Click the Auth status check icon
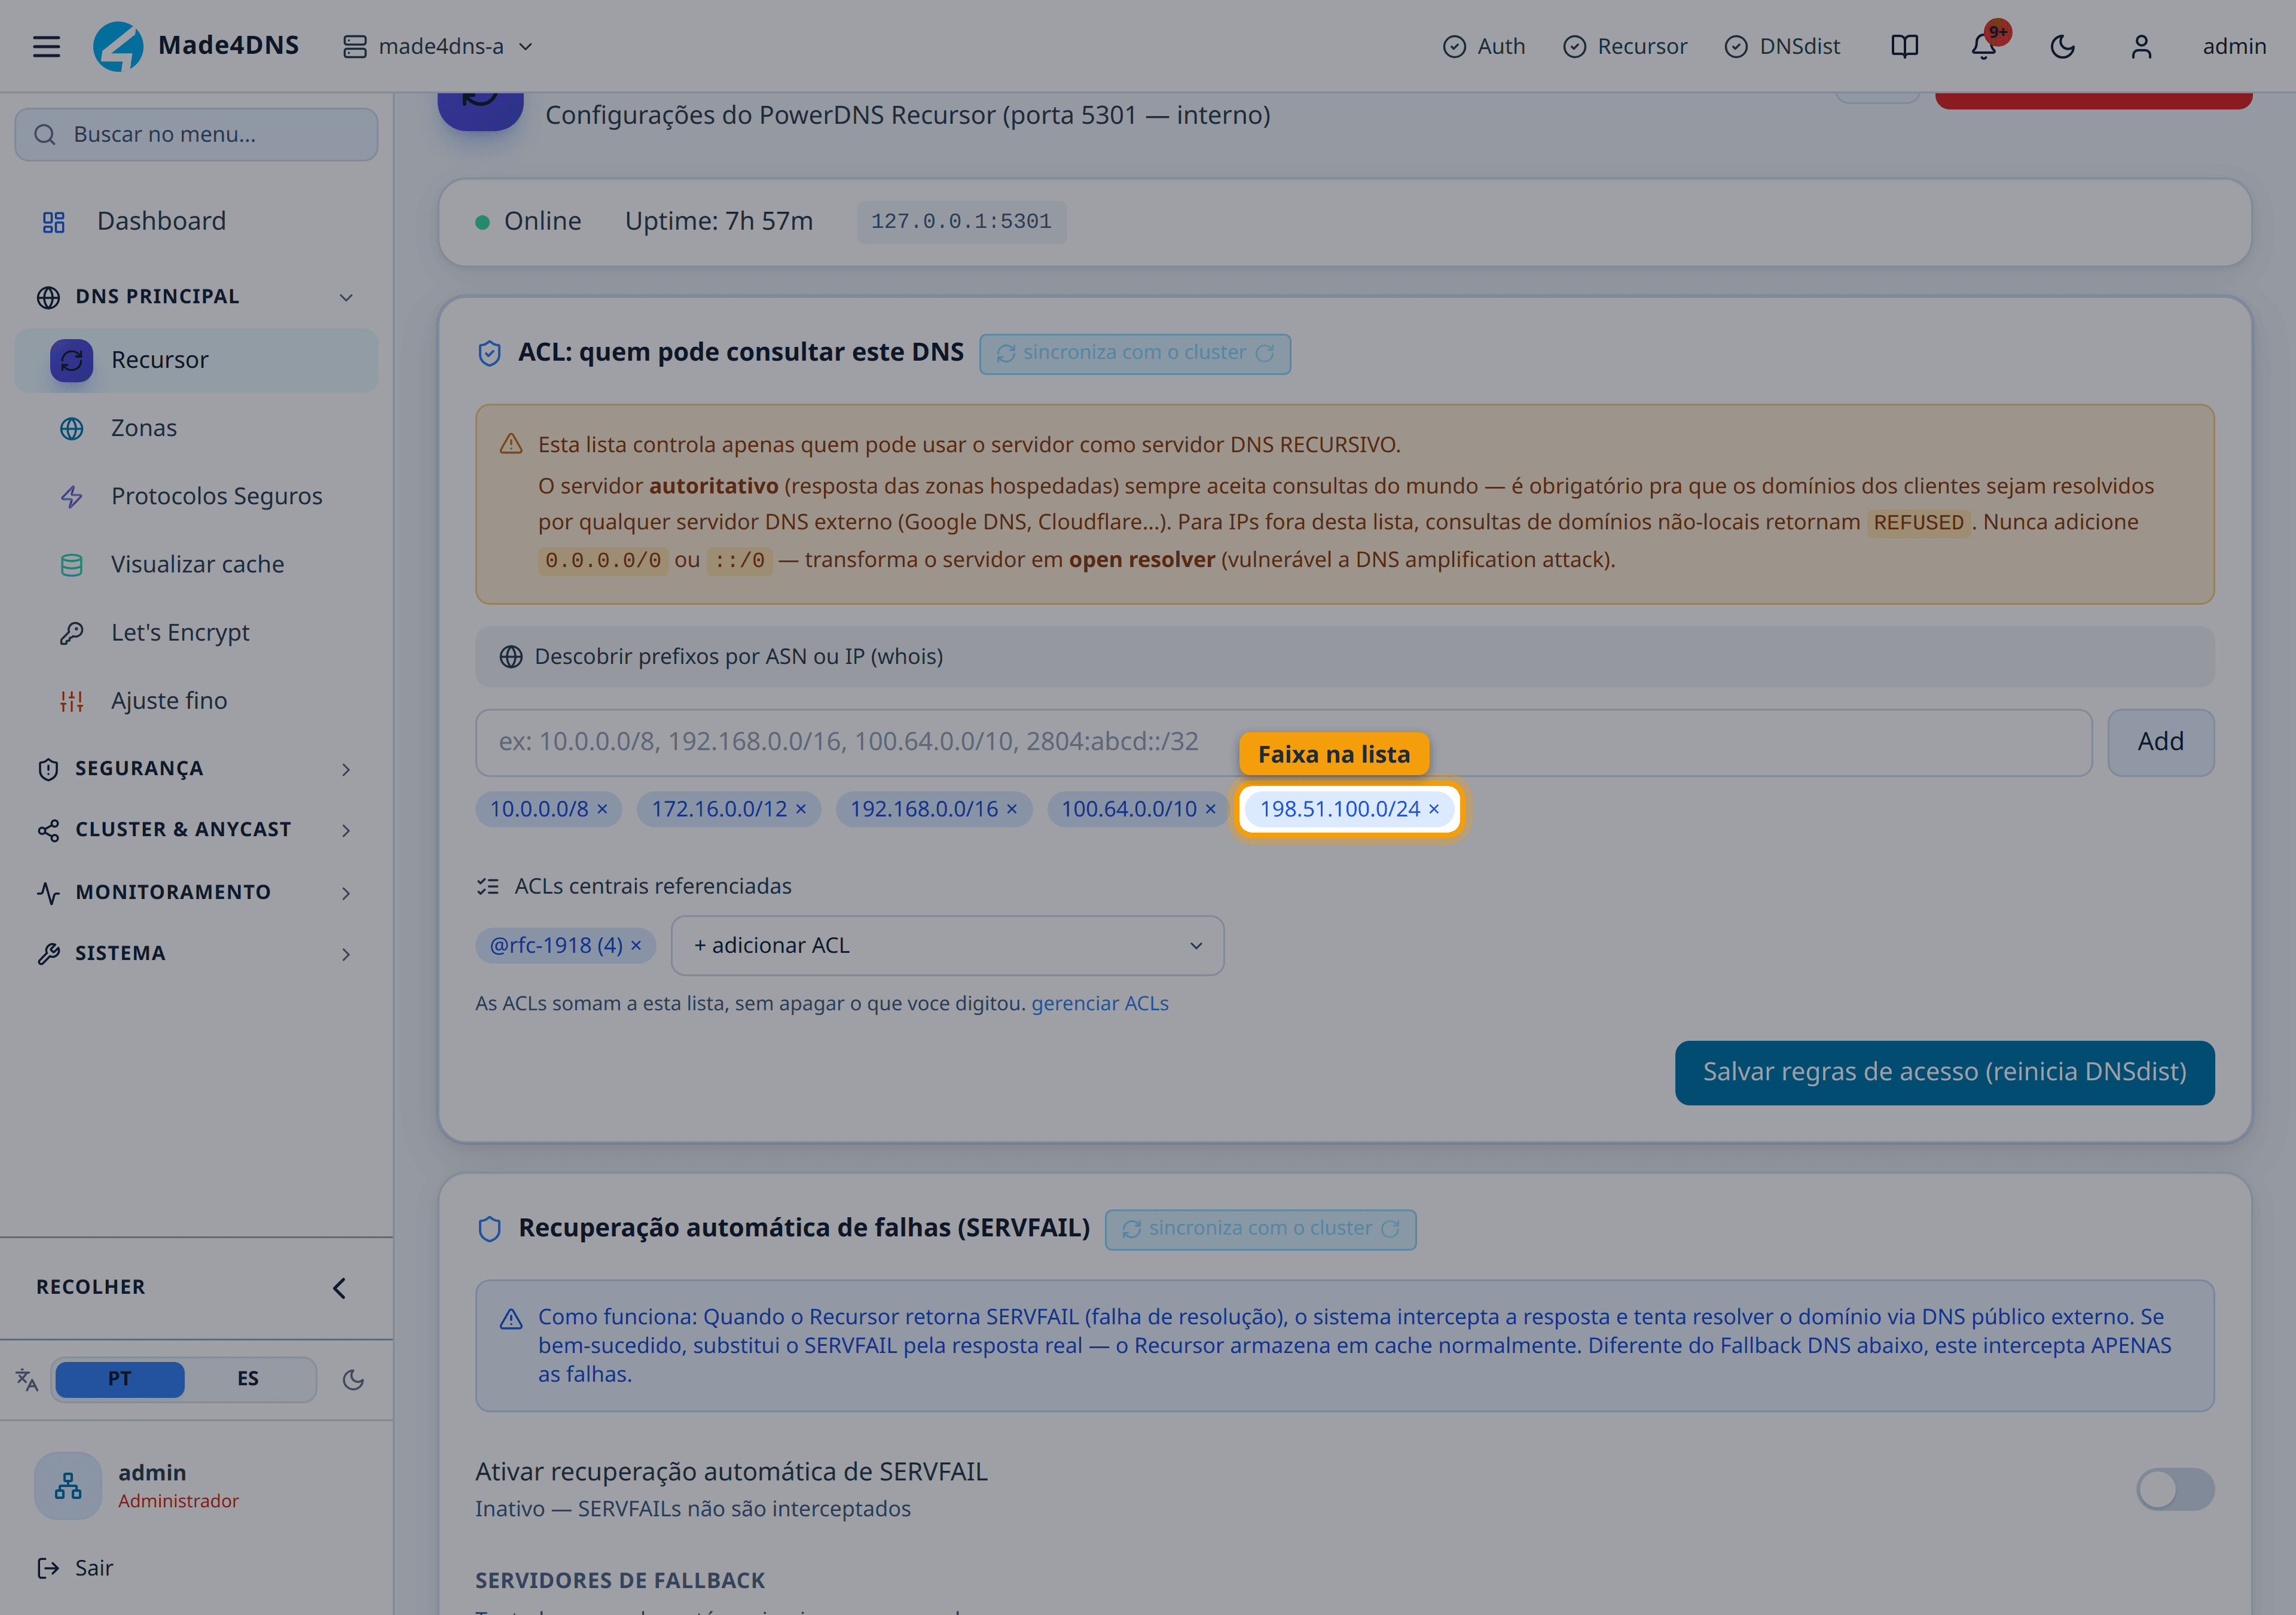2296x1615 pixels. tap(1454, 46)
